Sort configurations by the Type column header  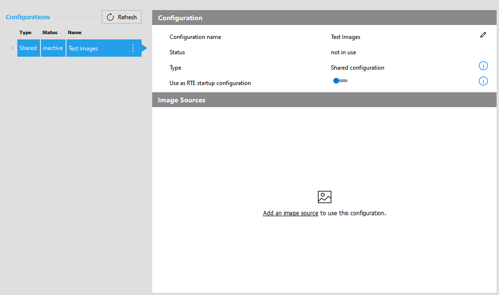[25, 33]
